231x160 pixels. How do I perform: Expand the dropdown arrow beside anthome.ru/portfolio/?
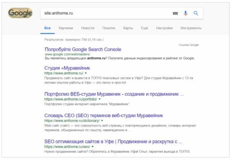(x=99, y=99)
